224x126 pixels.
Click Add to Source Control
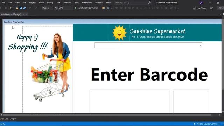coord(207,124)
